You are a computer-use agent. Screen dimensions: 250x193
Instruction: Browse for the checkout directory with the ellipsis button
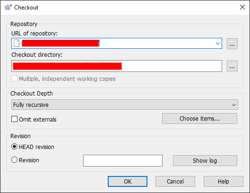(232, 66)
